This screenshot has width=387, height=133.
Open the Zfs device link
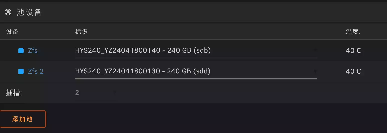tap(33, 51)
